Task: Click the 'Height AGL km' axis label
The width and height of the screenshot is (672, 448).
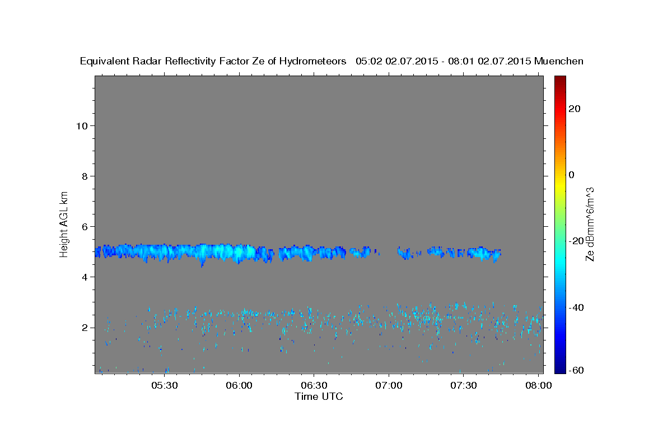Action: pos(64,223)
